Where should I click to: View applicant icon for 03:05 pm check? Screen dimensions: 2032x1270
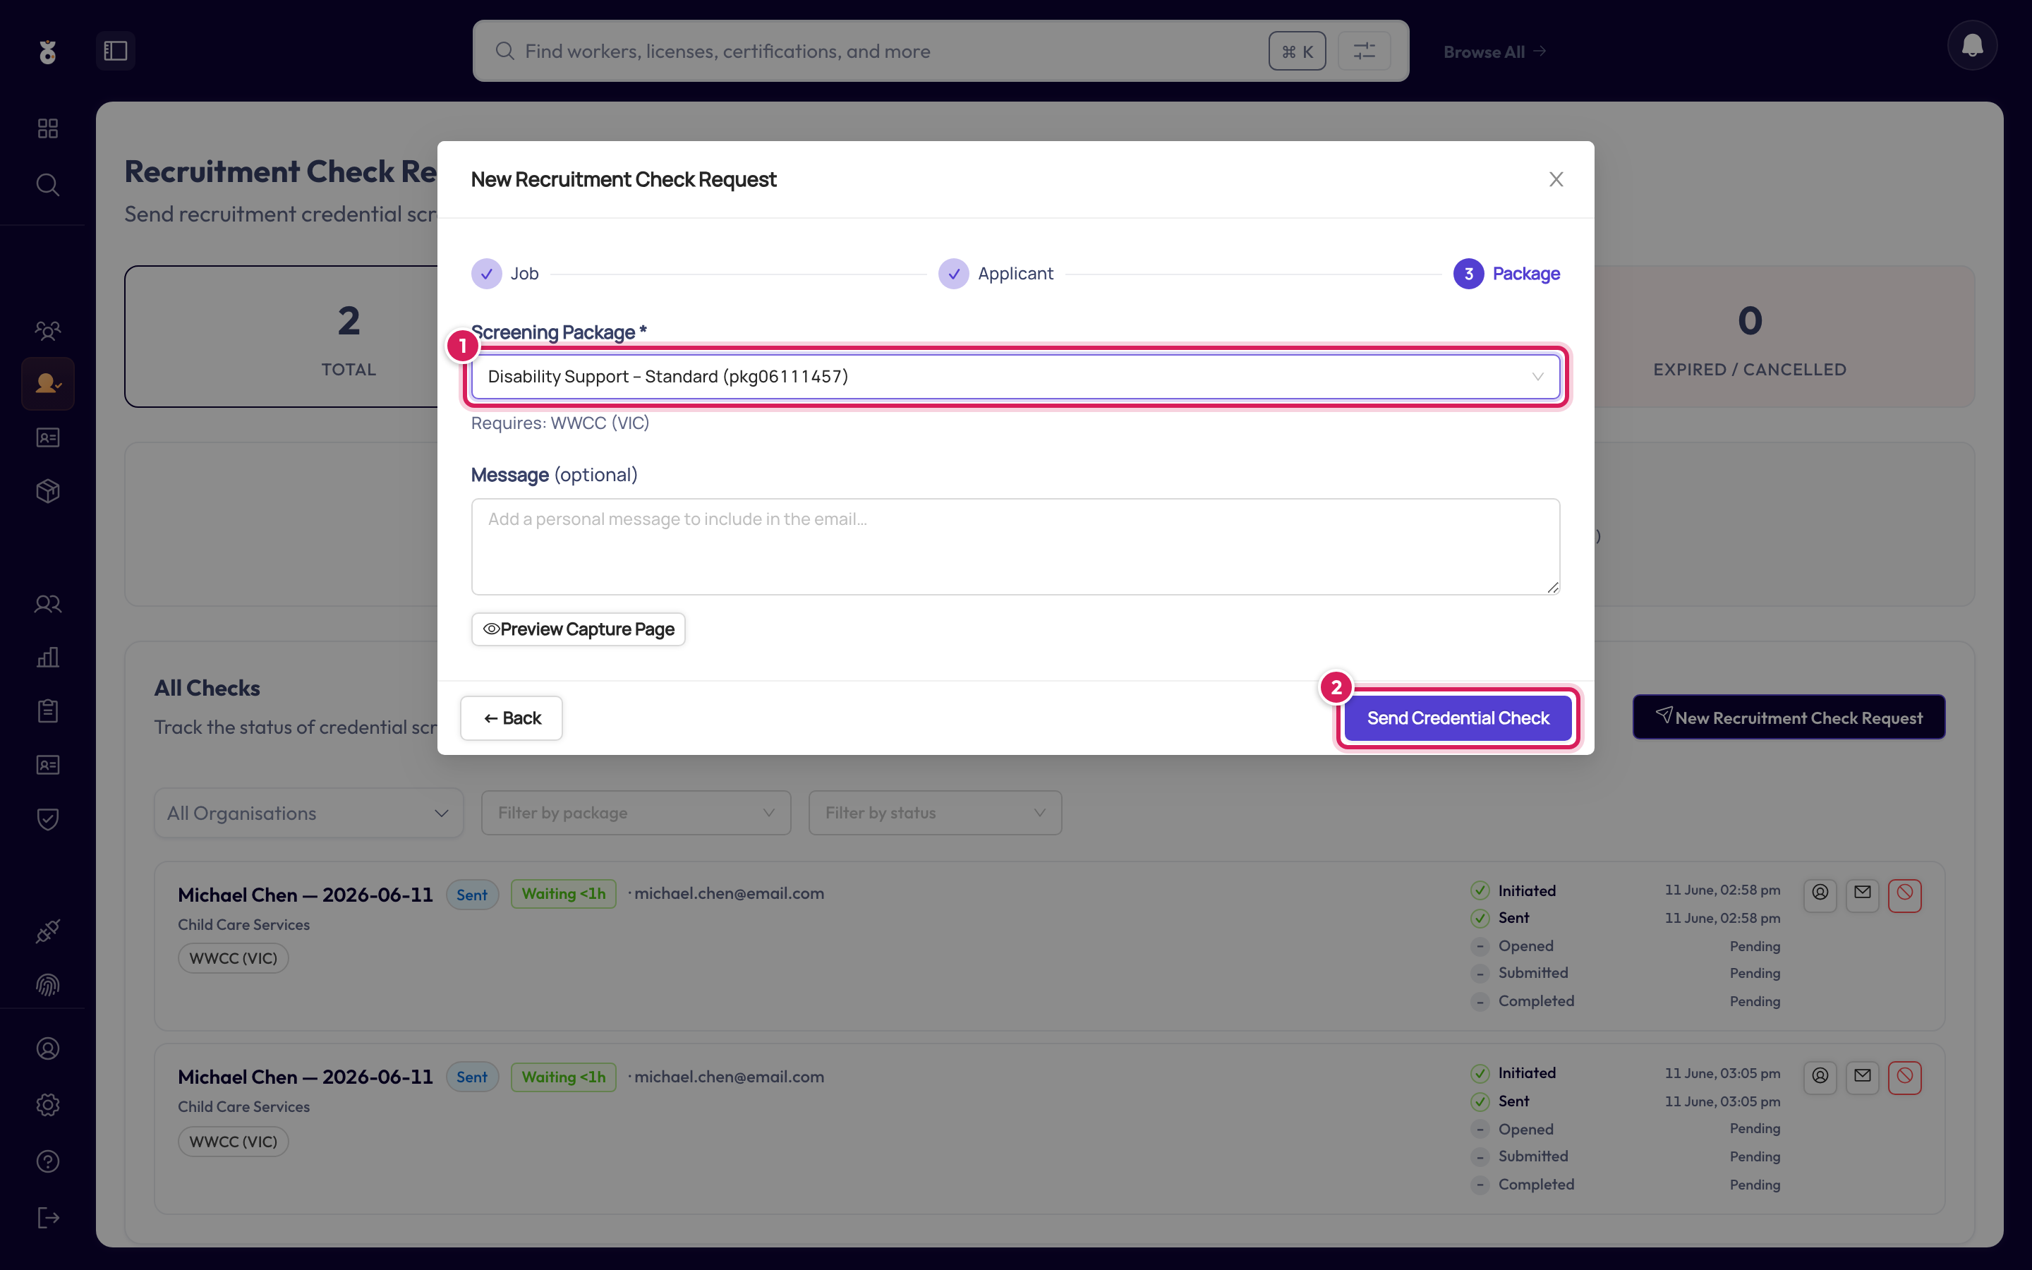click(x=1820, y=1077)
